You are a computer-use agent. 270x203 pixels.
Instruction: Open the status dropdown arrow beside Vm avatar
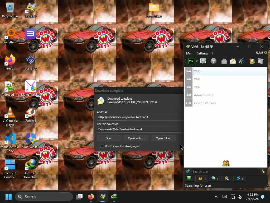click(197, 61)
